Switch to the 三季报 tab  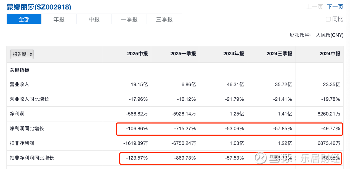coord(164,19)
